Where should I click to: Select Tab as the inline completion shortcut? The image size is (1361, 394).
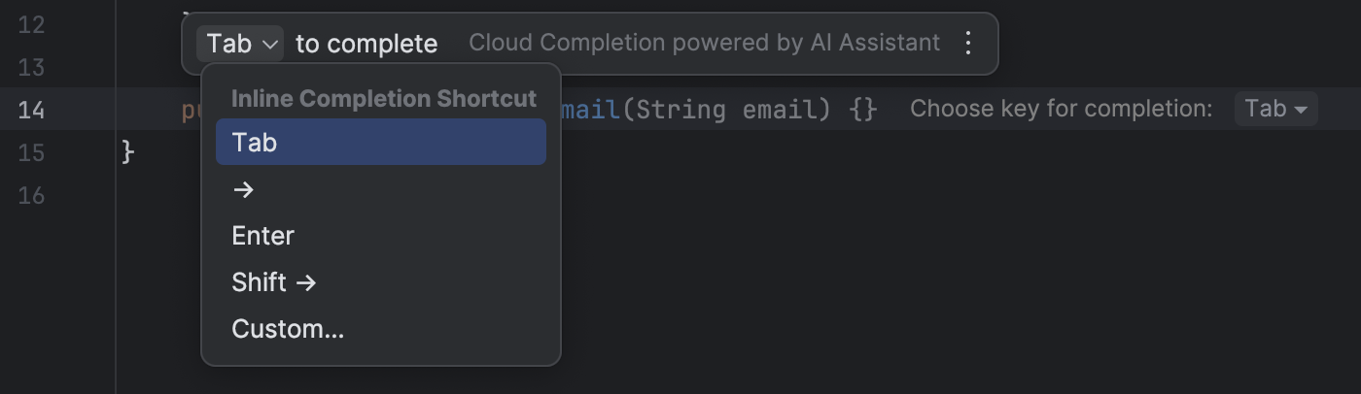click(381, 142)
